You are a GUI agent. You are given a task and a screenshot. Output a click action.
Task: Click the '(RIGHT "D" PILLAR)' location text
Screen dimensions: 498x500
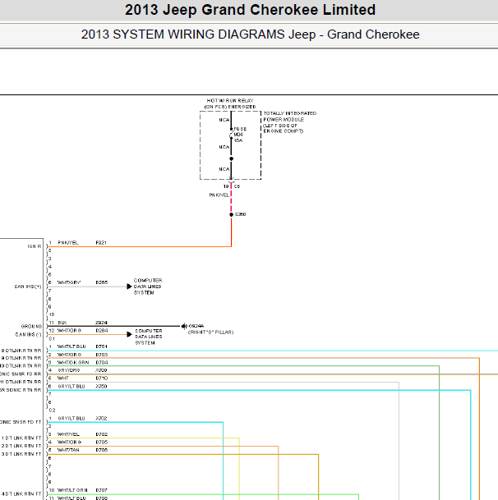(x=210, y=333)
